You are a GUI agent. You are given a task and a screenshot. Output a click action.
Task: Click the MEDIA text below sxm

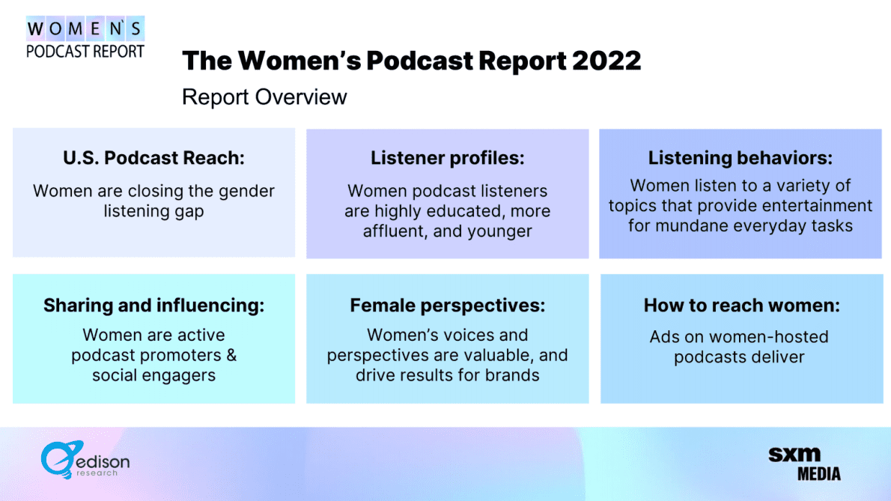(818, 473)
